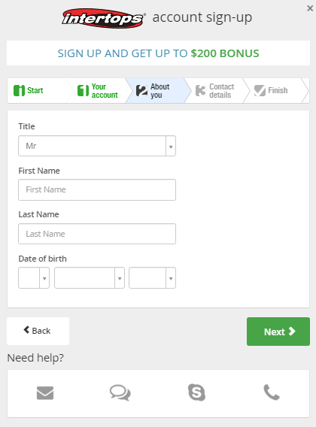Click the green Start step icon
Image resolution: width=316 pixels, height=427 pixels.
(19, 90)
